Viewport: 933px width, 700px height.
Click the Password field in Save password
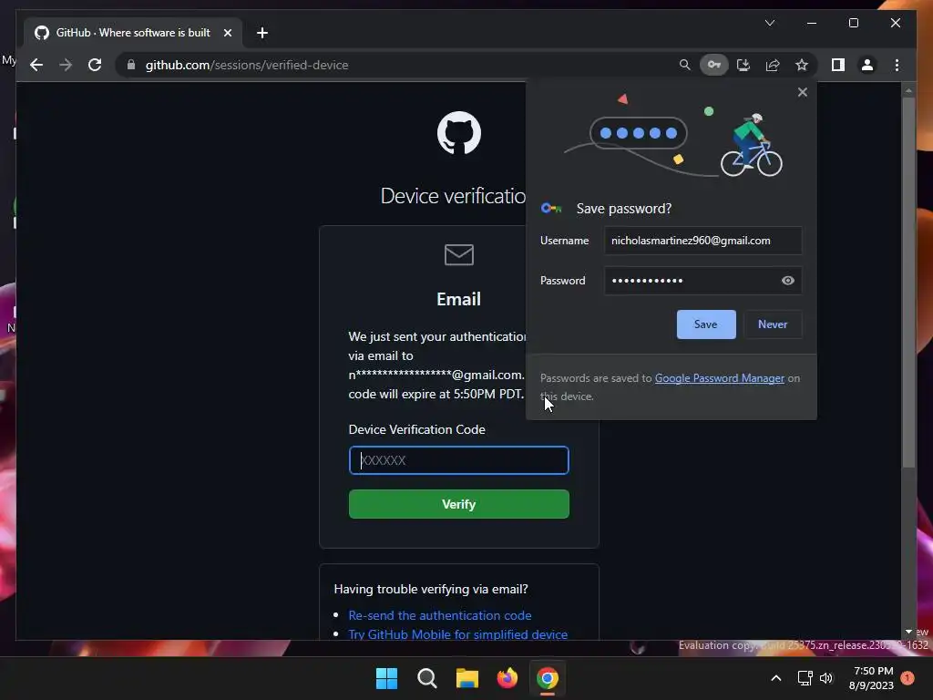click(702, 281)
